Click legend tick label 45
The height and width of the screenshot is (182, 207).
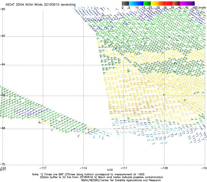(187, 8)
